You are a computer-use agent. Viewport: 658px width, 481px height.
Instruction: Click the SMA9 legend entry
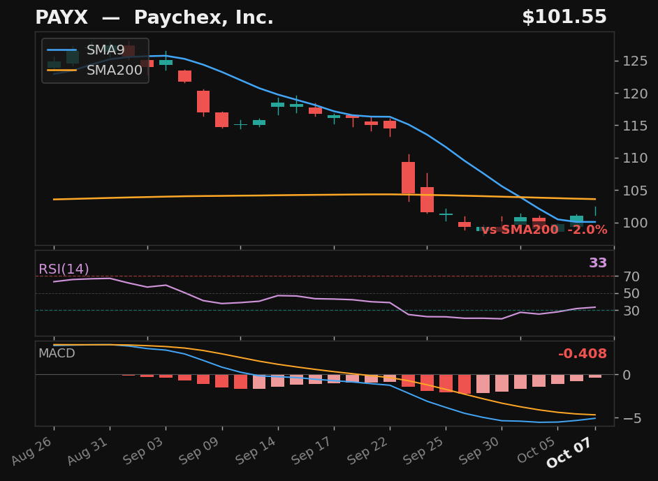pos(86,50)
